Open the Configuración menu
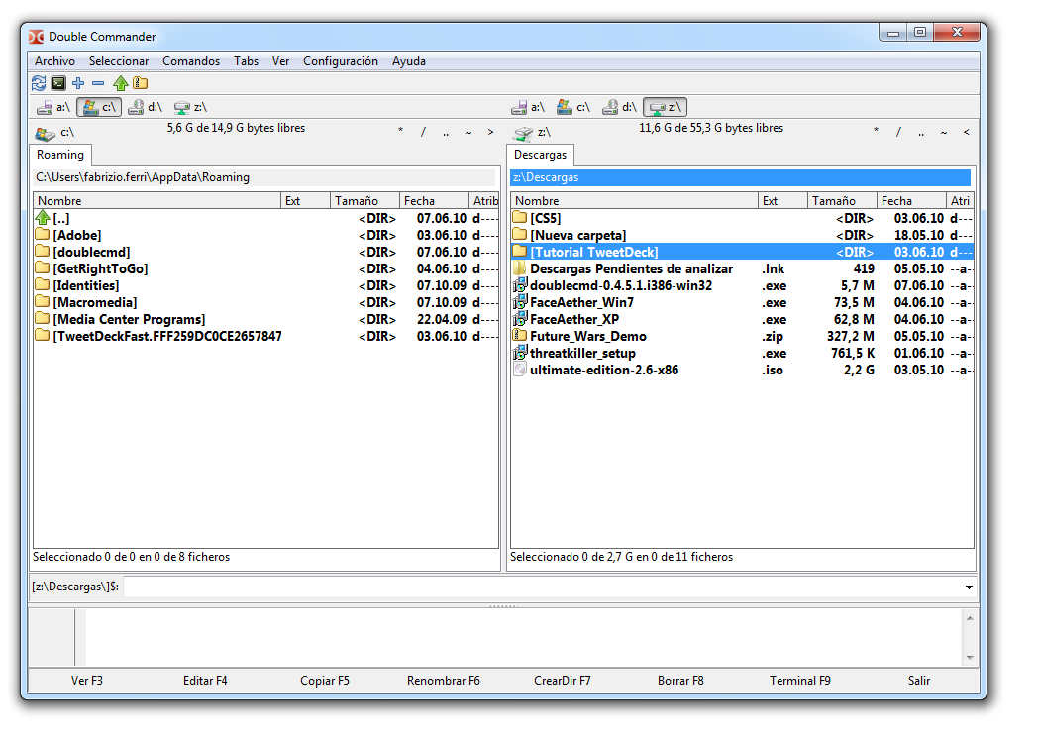Image resolution: width=1039 pixels, height=747 pixels. [x=341, y=61]
